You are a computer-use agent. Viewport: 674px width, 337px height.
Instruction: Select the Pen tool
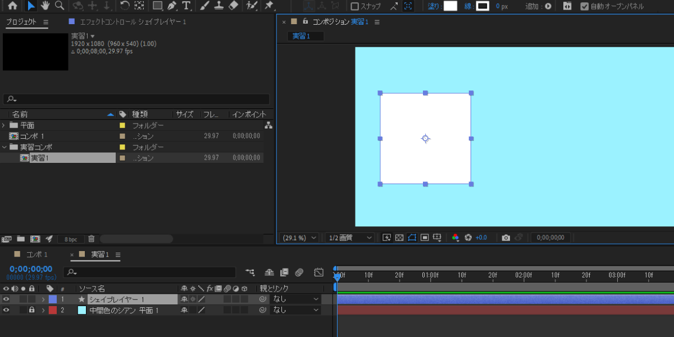click(x=172, y=6)
